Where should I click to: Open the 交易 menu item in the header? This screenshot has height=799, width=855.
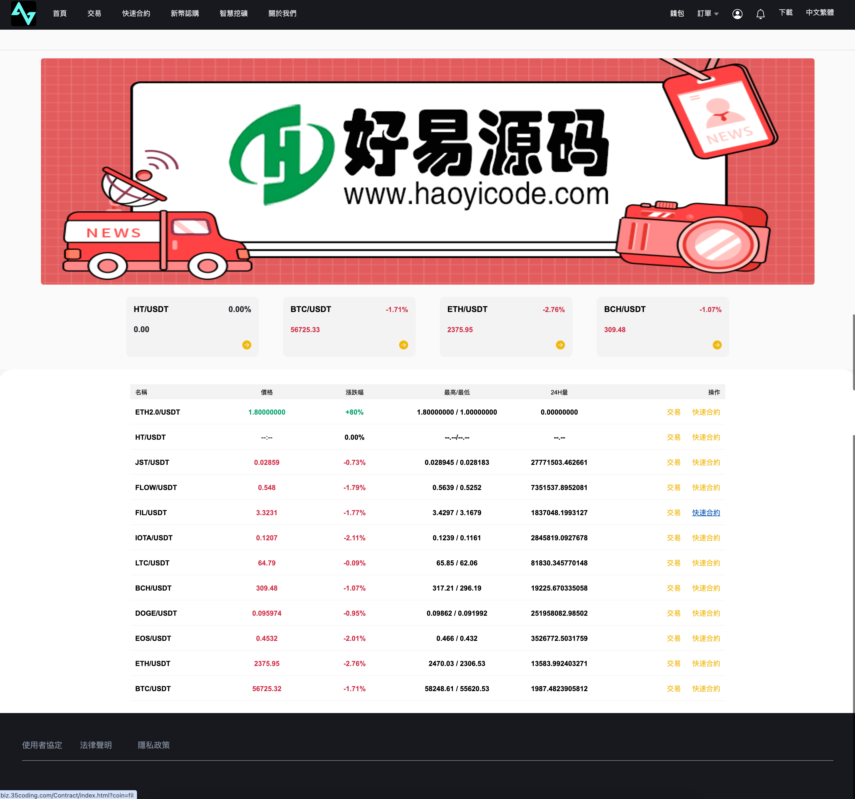94,13
